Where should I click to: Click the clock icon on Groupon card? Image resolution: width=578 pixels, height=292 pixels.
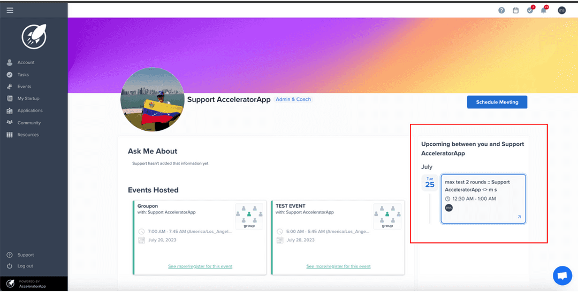click(x=141, y=232)
